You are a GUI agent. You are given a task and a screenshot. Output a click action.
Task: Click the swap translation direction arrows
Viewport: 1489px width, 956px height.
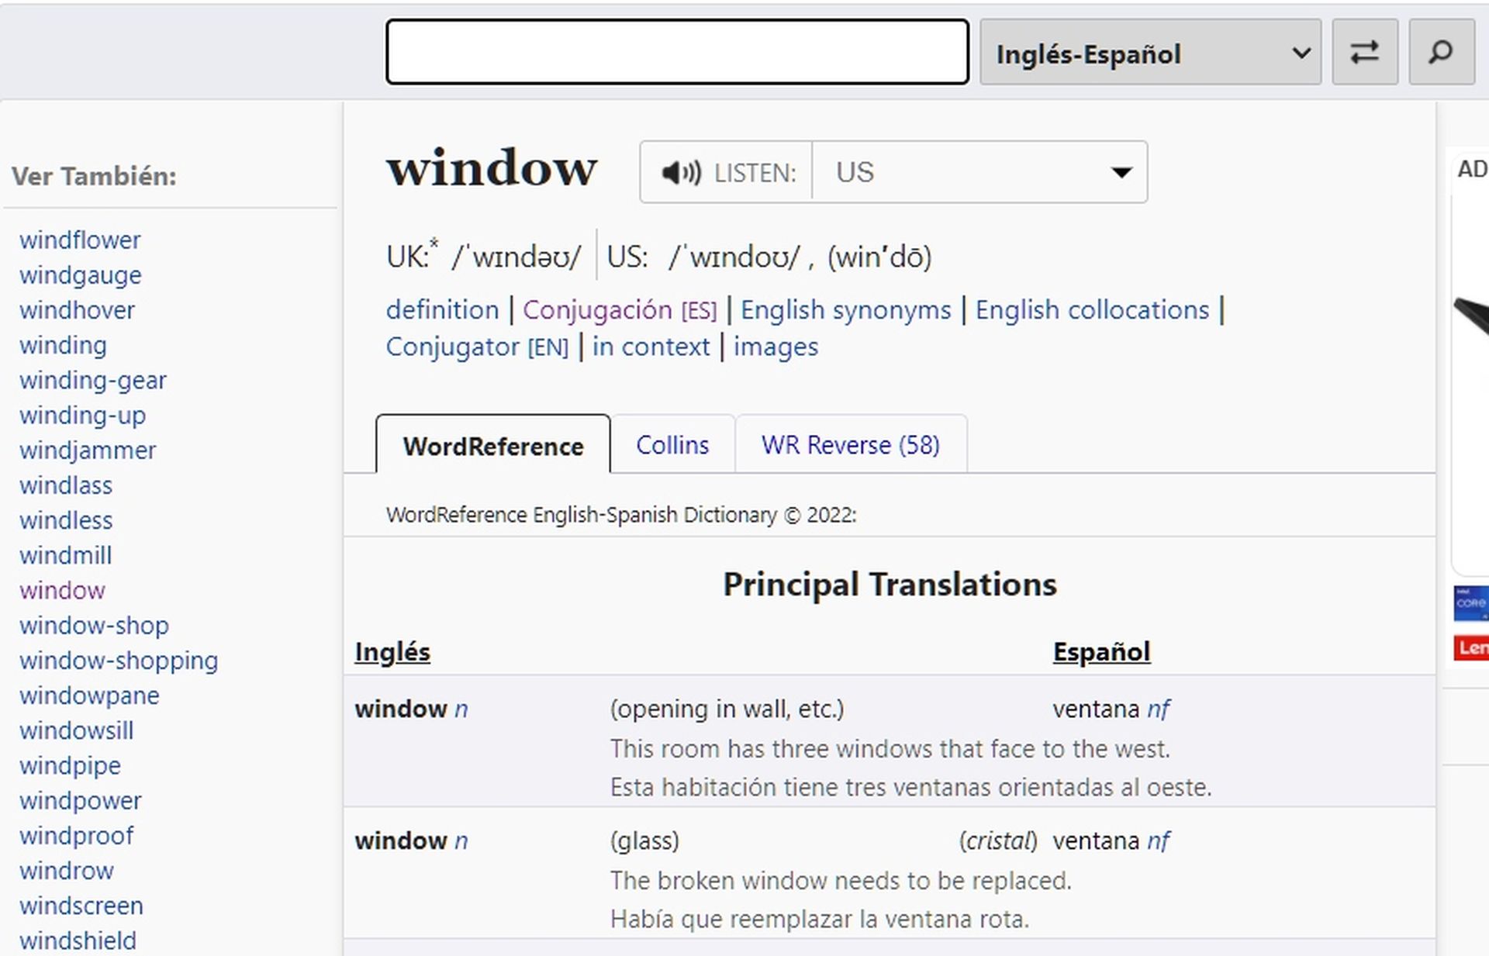(x=1365, y=53)
